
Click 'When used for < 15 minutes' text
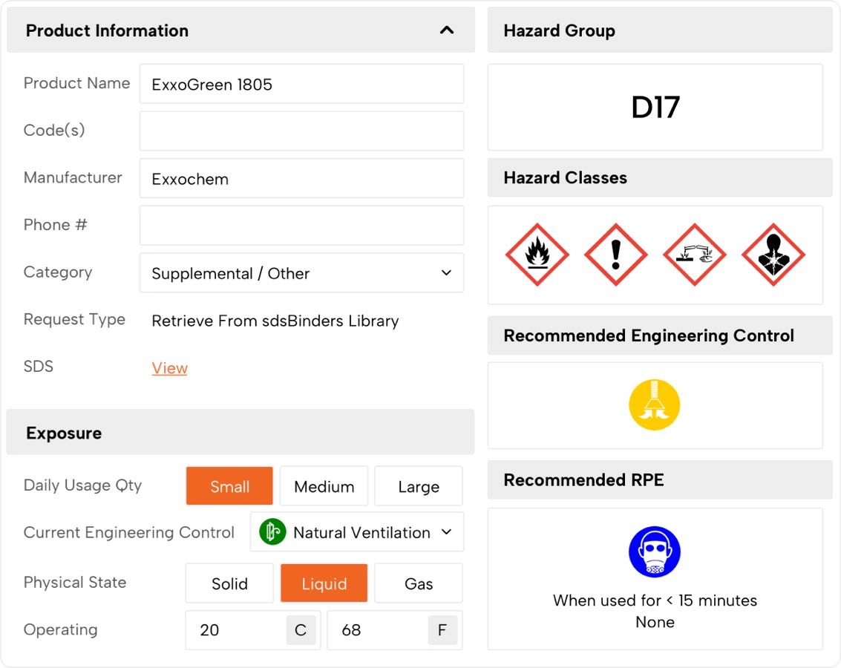[x=655, y=600]
